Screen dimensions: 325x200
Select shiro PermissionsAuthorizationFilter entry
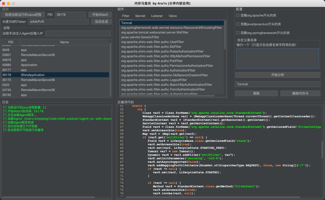(x=171, y=65)
